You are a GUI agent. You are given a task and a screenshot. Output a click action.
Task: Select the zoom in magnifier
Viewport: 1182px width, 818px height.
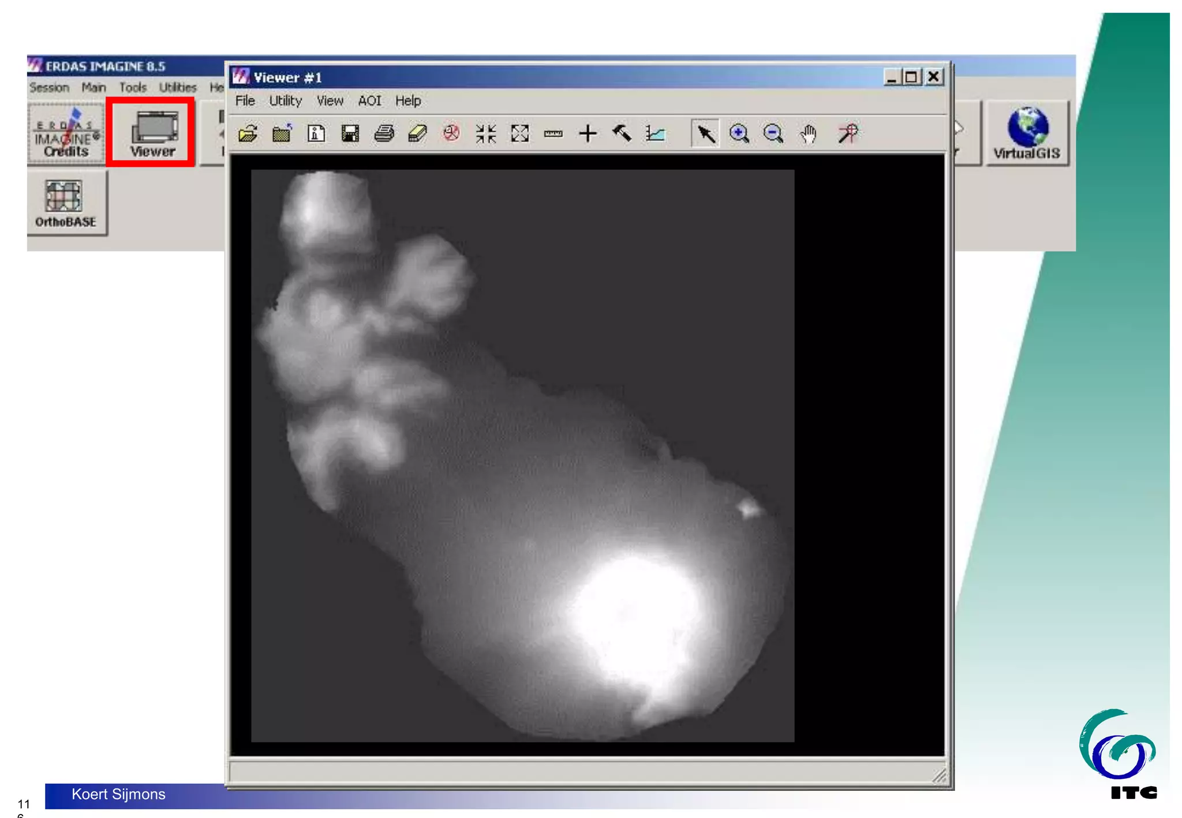[739, 134]
